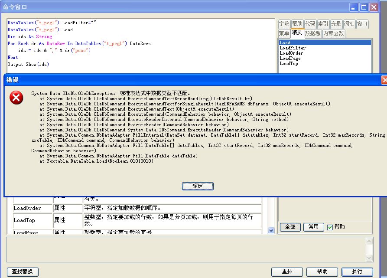Switch to the 字段 tab
The image size is (387, 278).
pyautogui.click(x=284, y=24)
